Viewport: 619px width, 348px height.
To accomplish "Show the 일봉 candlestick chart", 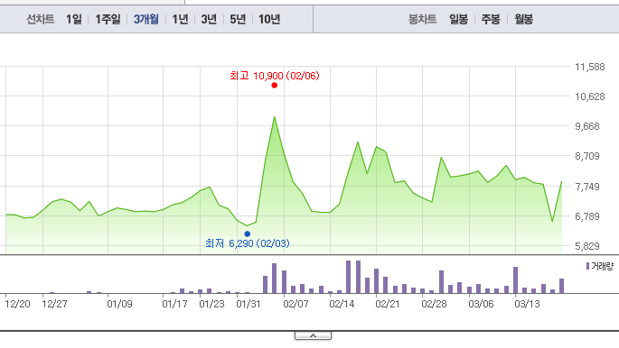I will [x=458, y=19].
